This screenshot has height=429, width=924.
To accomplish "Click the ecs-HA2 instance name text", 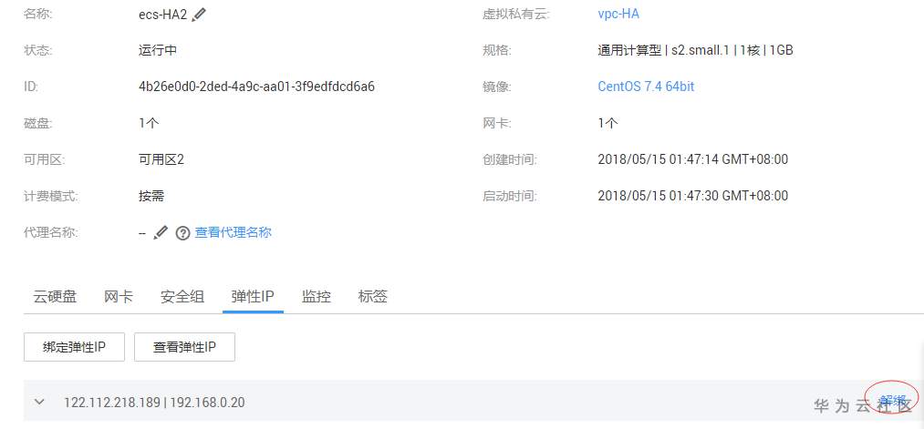I will tap(162, 15).
